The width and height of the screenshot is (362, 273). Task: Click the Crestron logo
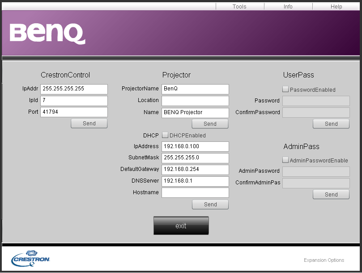[30, 258]
